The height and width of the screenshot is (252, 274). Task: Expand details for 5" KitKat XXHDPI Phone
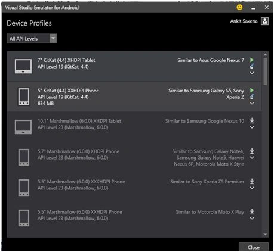tap(252, 103)
